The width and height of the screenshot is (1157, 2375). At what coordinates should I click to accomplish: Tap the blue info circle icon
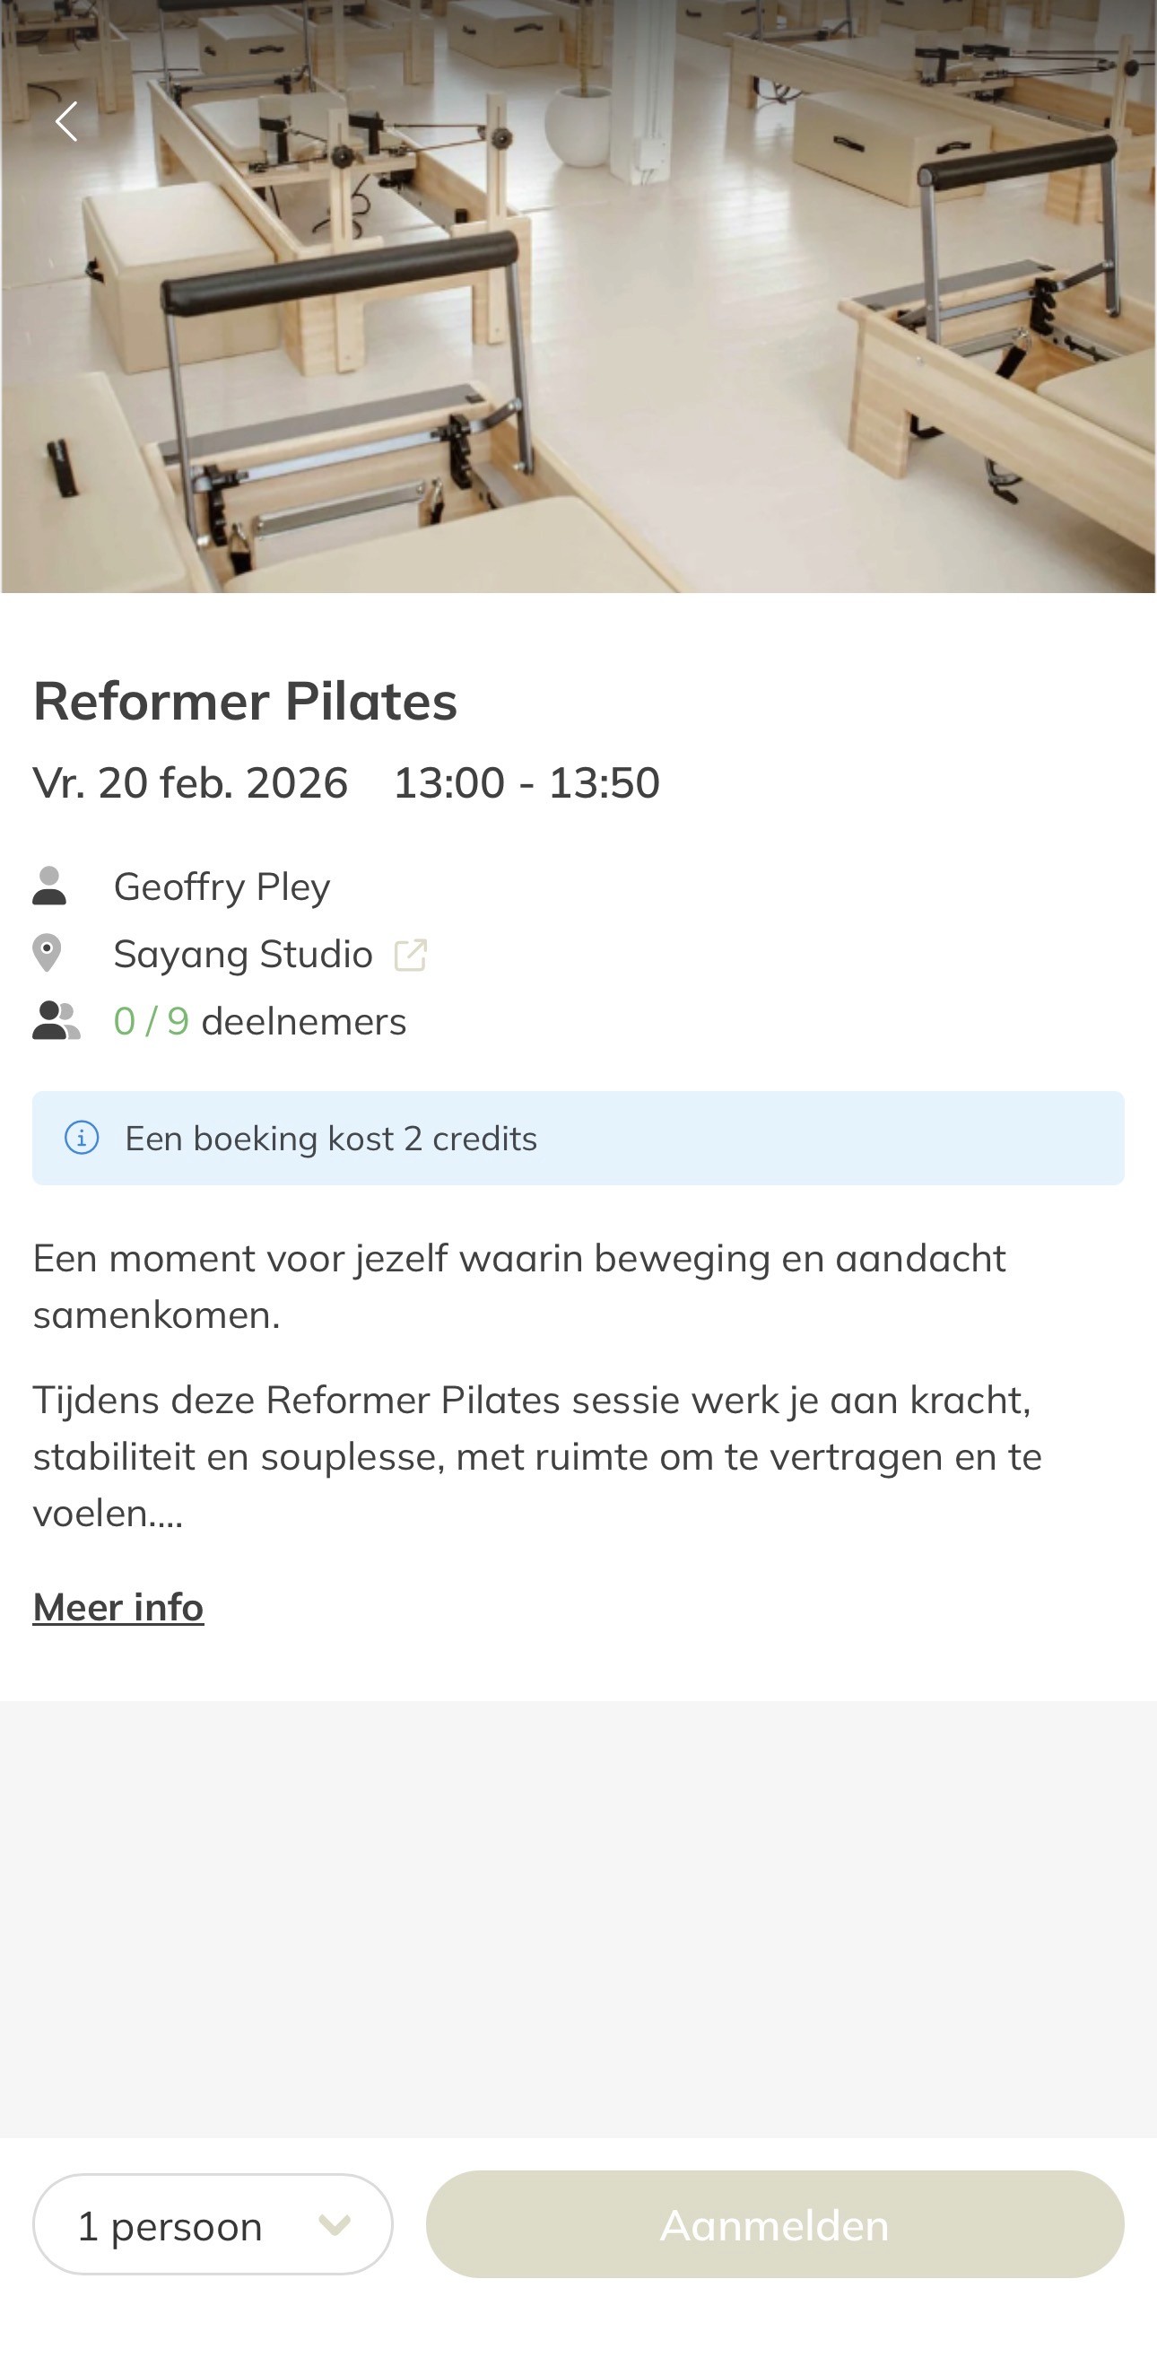pyautogui.click(x=81, y=1138)
